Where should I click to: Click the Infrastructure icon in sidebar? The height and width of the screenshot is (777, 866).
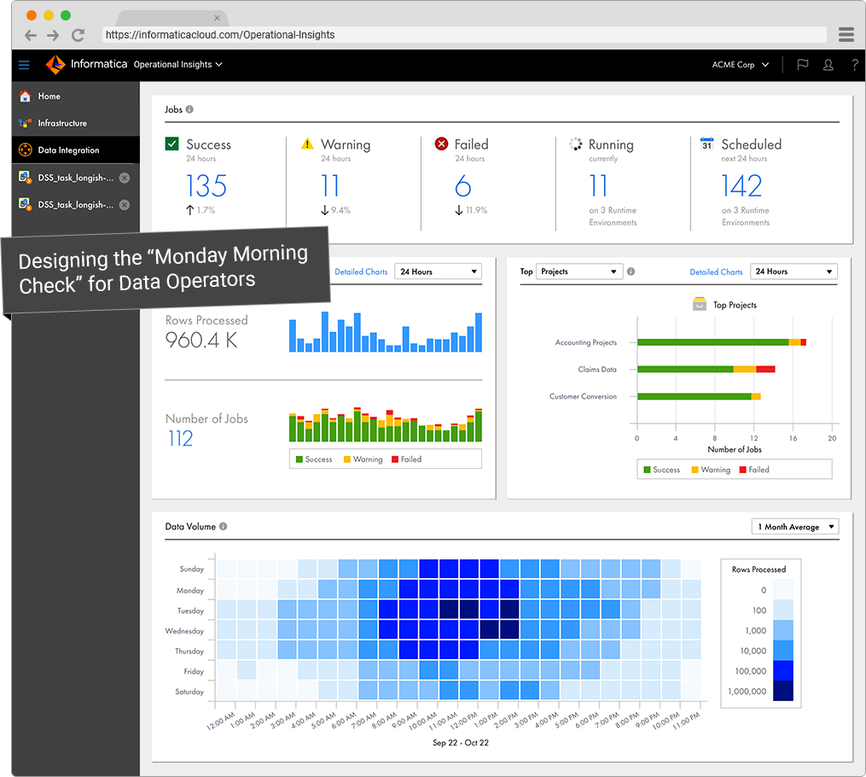[x=25, y=123]
